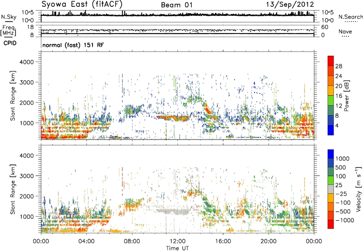Click the "100" label on velocity colorbar
The height and width of the screenshot is (251, 363).
click(x=341, y=176)
